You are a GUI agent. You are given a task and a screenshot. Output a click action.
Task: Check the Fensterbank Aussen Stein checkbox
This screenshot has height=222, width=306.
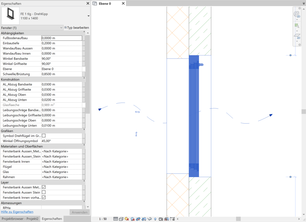click(44, 192)
